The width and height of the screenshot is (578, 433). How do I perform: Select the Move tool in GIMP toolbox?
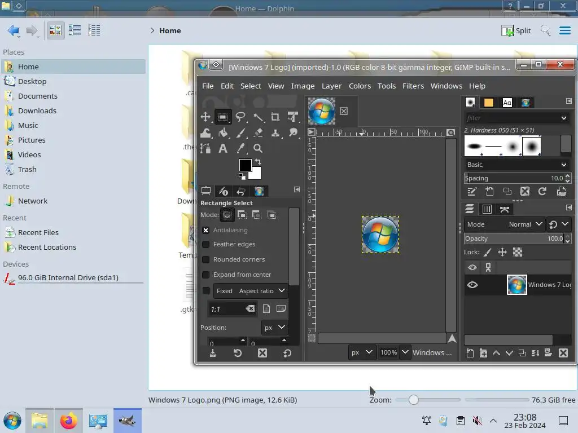point(205,117)
